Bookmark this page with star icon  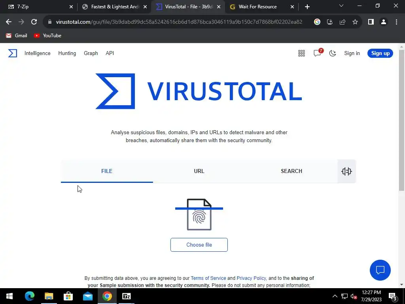[x=355, y=22]
